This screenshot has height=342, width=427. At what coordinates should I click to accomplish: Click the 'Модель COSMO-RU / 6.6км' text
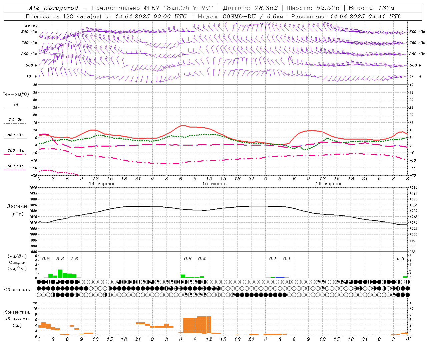pyautogui.click(x=241, y=16)
